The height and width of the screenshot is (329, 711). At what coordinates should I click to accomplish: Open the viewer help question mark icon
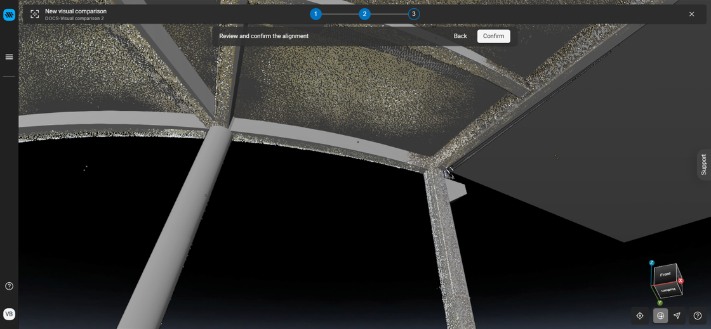[x=698, y=316]
